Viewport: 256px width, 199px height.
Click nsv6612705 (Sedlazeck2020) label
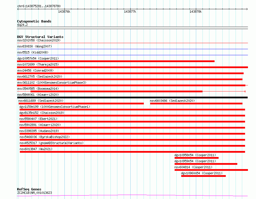click(x=40, y=76)
